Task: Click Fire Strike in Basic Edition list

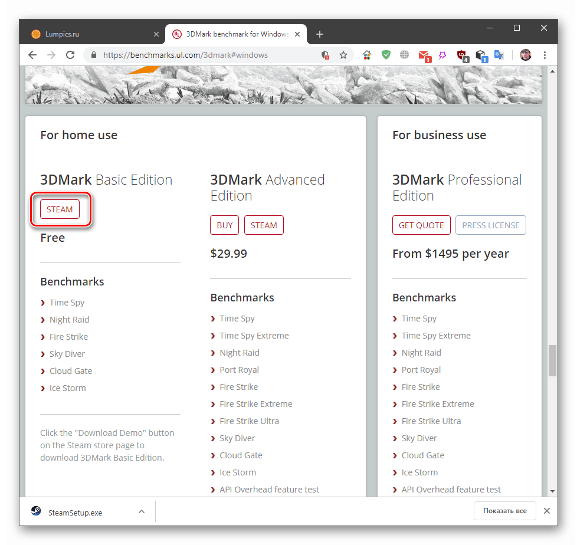Action: click(69, 337)
